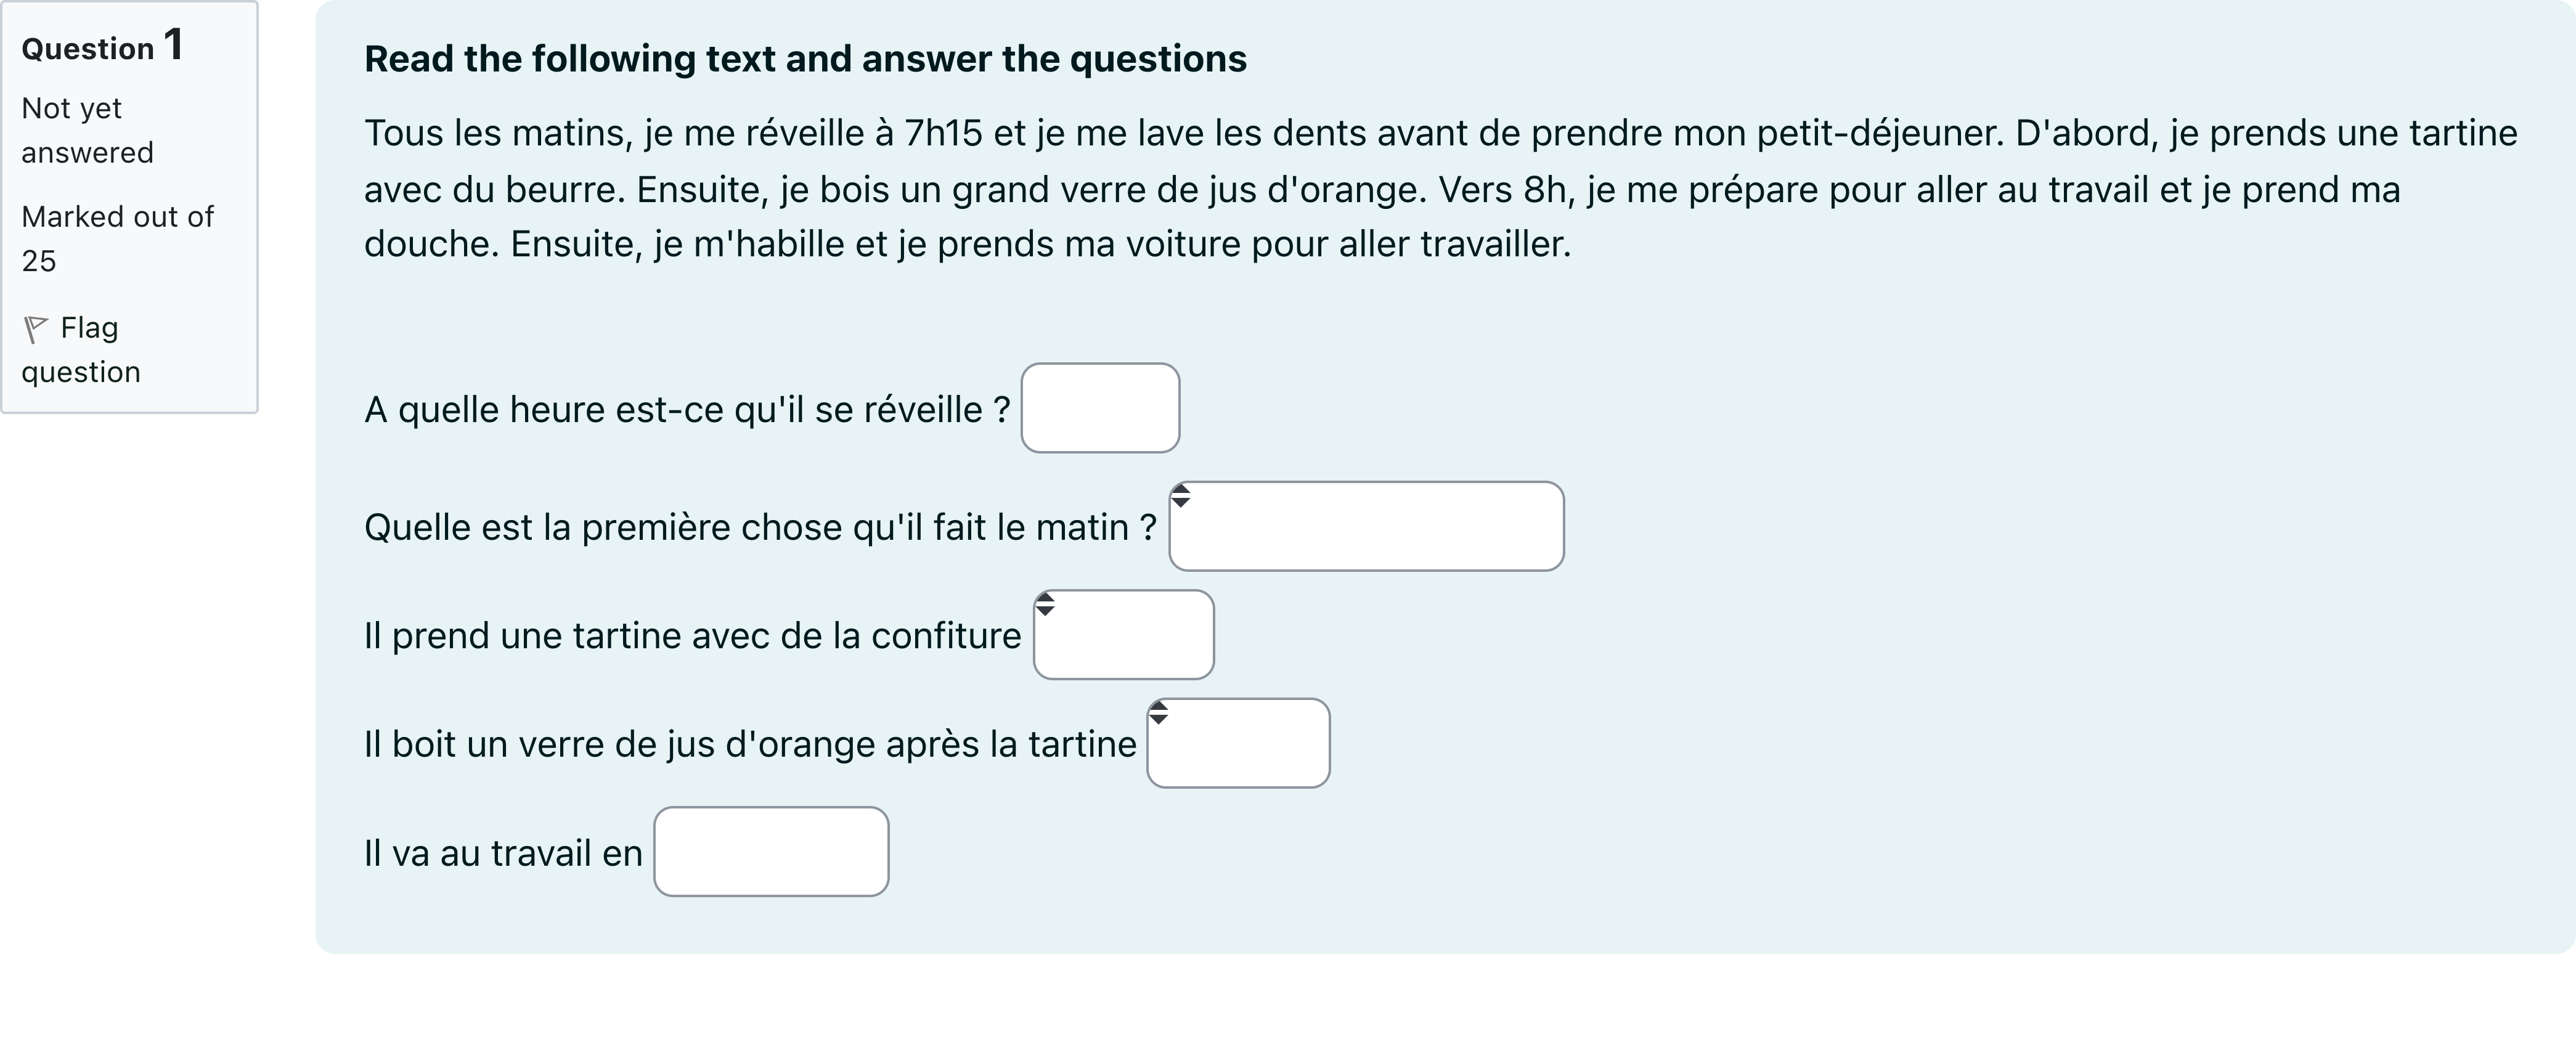Click the flag icon beside Flag question
Image resolution: width=2576 pixels, height=1050 pixels.
tap(36, 327)
